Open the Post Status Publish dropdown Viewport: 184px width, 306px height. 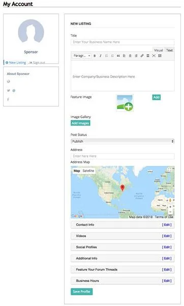[122, 141]
